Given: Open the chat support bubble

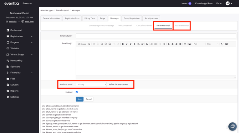Looking at the screenshot, I should (233, 127).
